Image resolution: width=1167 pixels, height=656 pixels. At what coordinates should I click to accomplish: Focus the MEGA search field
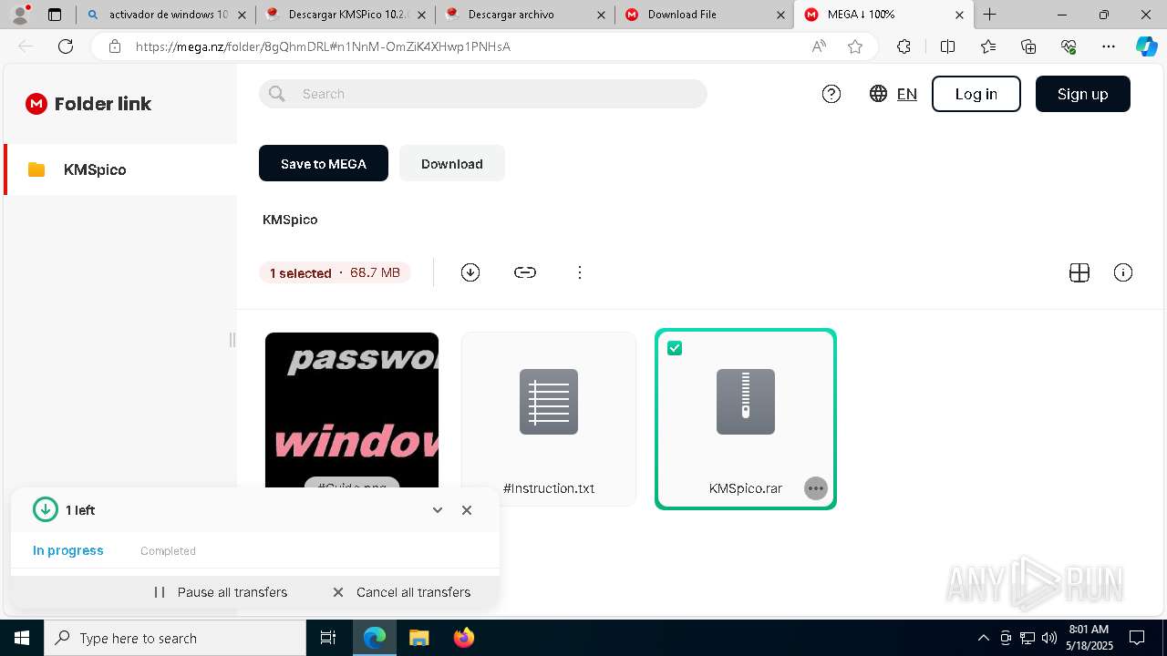click(x=483, y=94)
